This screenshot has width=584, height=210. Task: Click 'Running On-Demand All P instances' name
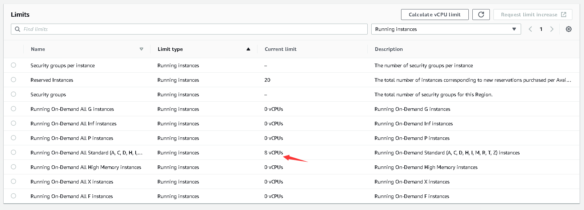[72, 138]
